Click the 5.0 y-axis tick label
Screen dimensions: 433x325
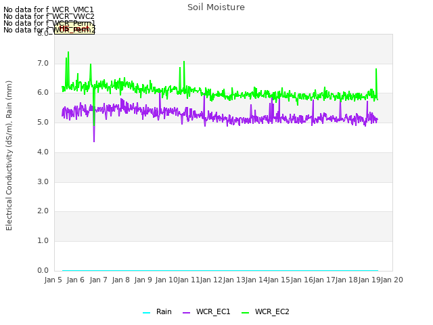pyautogui.click(x=43, y=123)
